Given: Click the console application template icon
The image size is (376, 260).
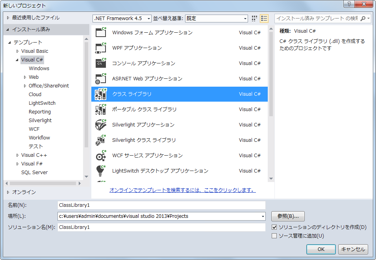Looking at the screenshot, I should pos(101,63).
